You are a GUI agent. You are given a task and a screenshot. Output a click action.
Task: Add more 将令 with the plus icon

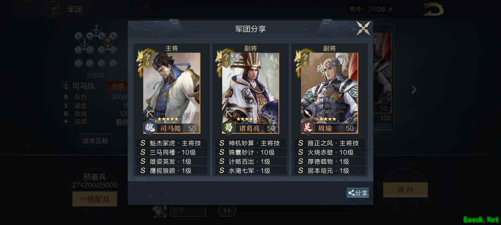pyautogui.click(x=391, y=9)
